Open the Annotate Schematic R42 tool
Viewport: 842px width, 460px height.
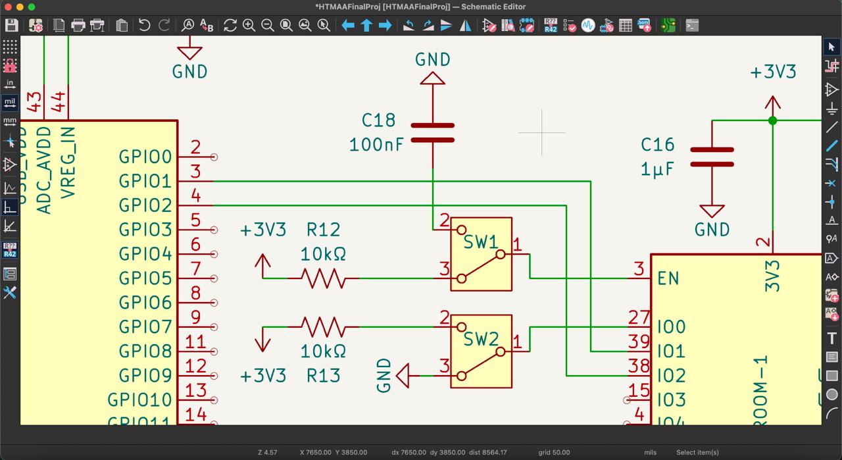pos(551,26)
